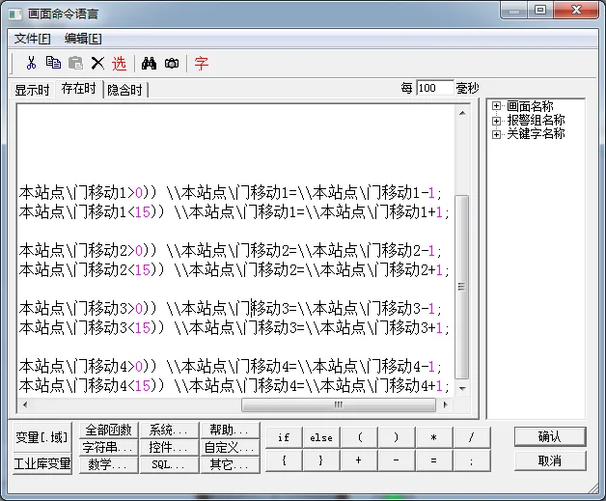Click the millisecond interval field showing 100
Image resolution: width=606 pixels, height=501 pixels.
(x=435, y=88)
